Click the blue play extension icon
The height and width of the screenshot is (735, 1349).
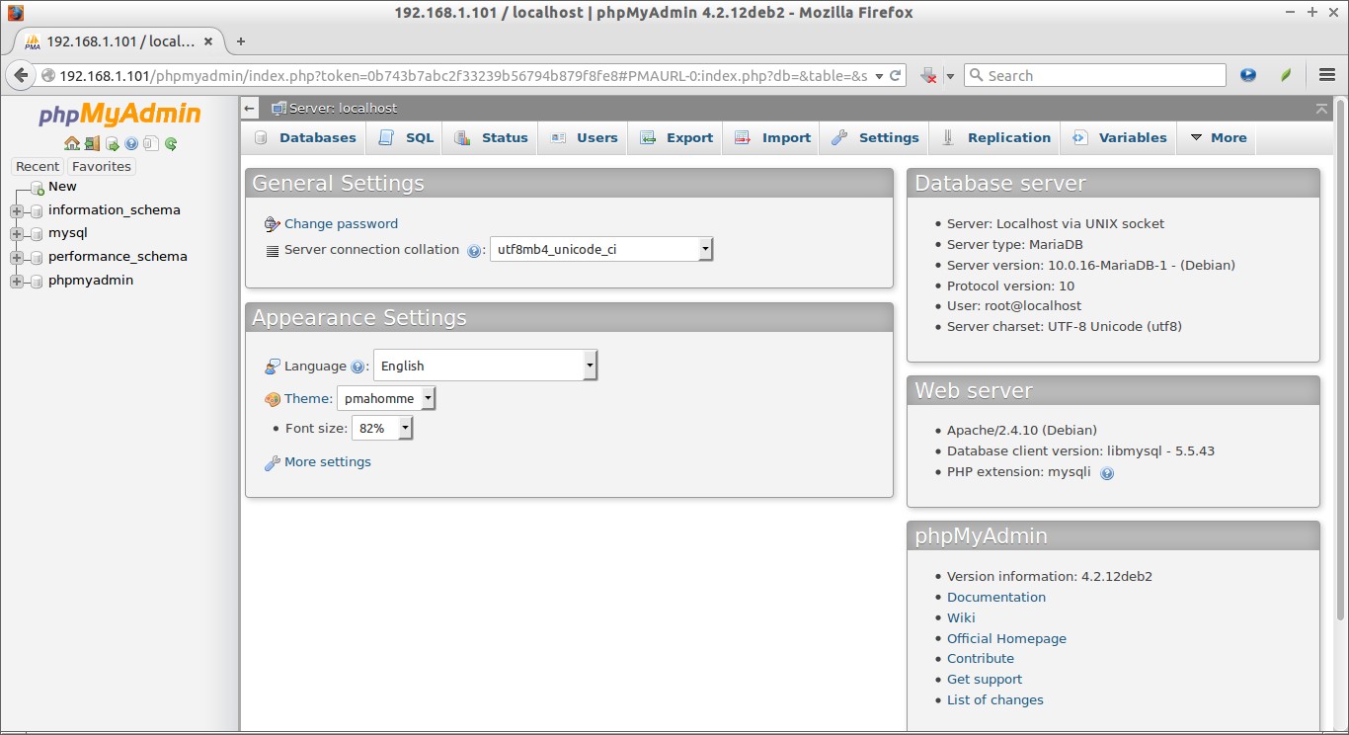tap(1248, 75)
